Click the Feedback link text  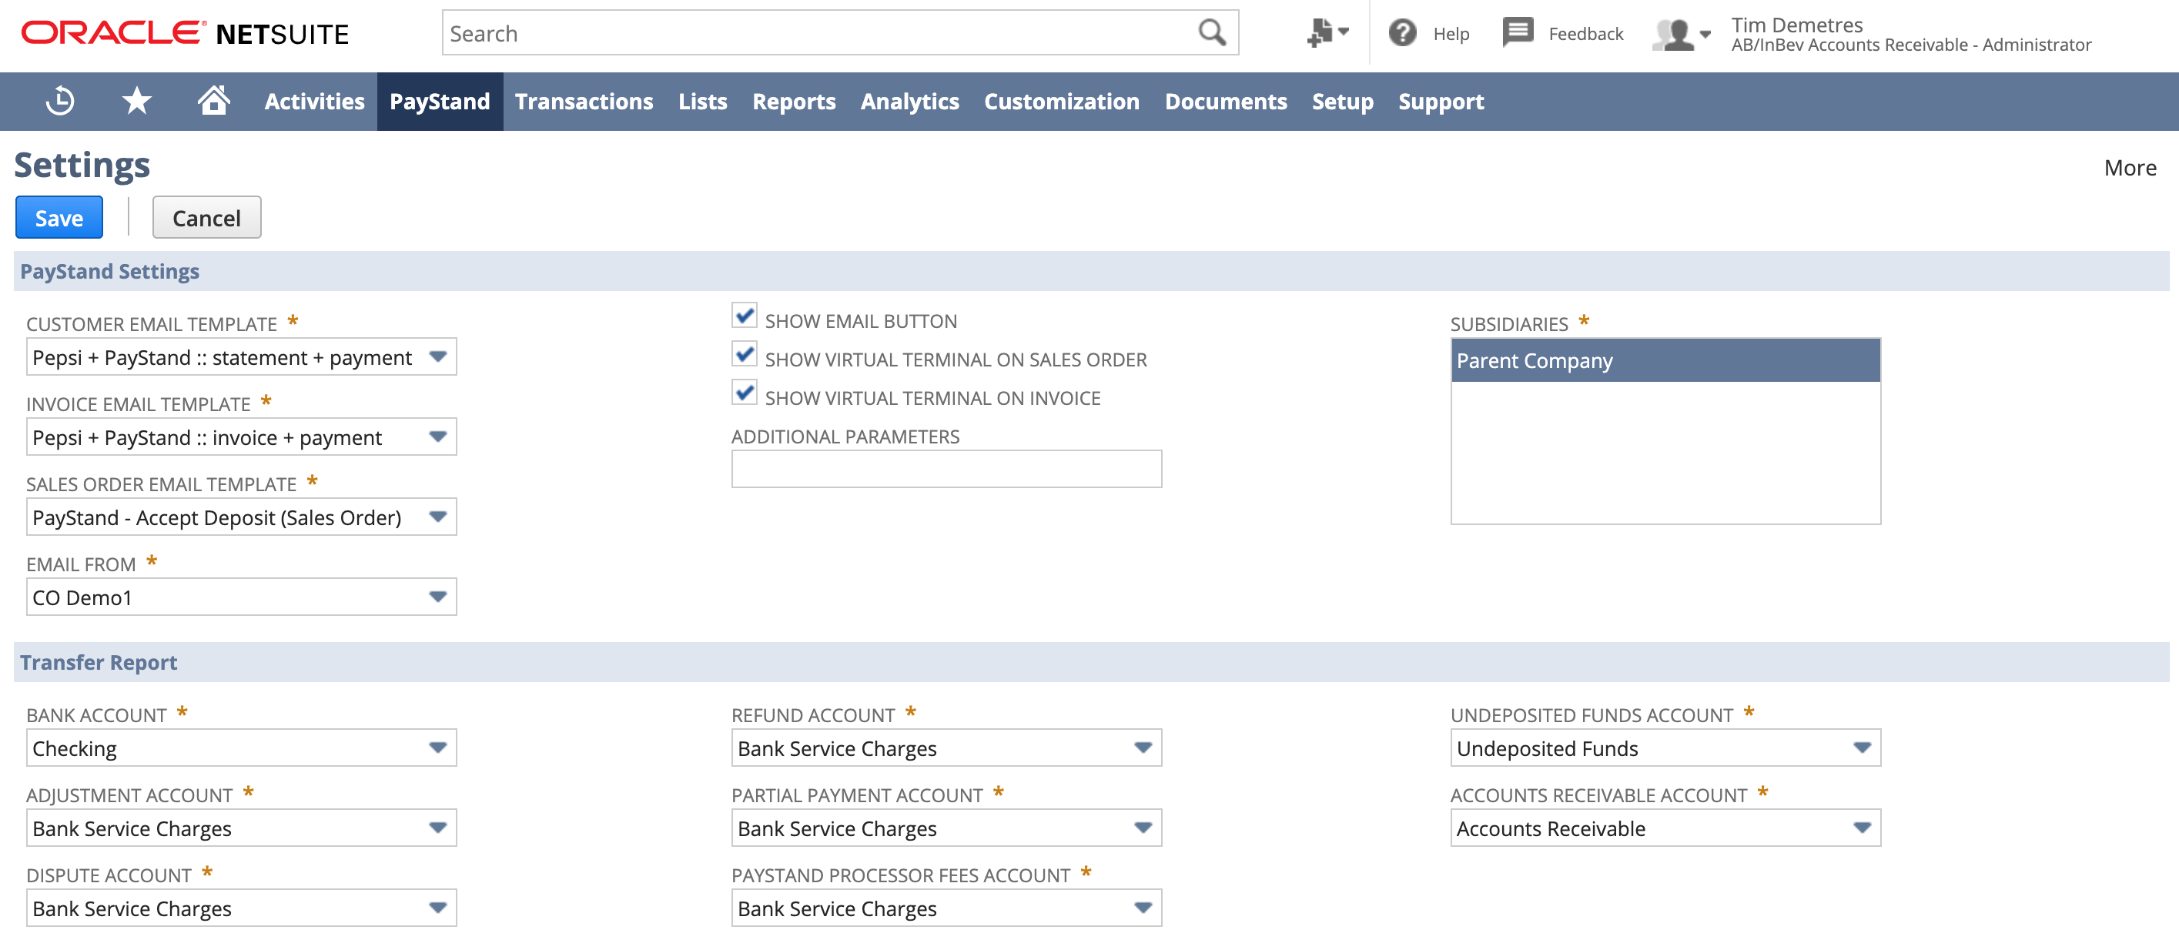click(1586, 34)
